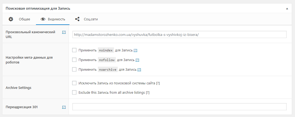Click help [?] after archive listings option
Image resolution: width=295 pixels, height=117 pixels.
point(147,93)
